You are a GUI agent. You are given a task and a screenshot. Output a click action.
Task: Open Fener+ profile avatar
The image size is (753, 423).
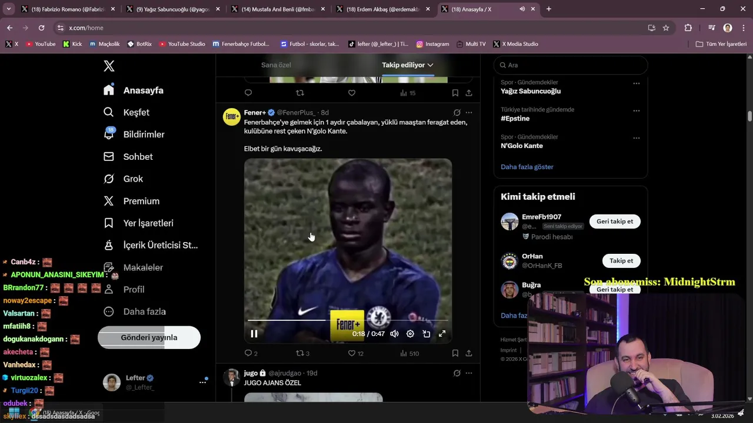point(232,117)
